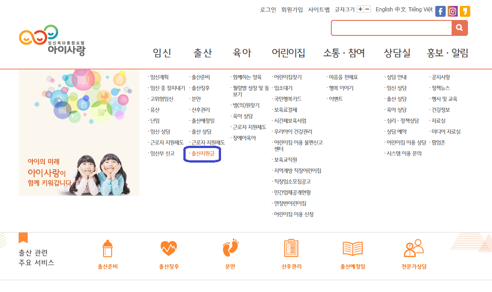Click the 산후관리 checklist icon
492x292 pixels.
pos(292,248)
